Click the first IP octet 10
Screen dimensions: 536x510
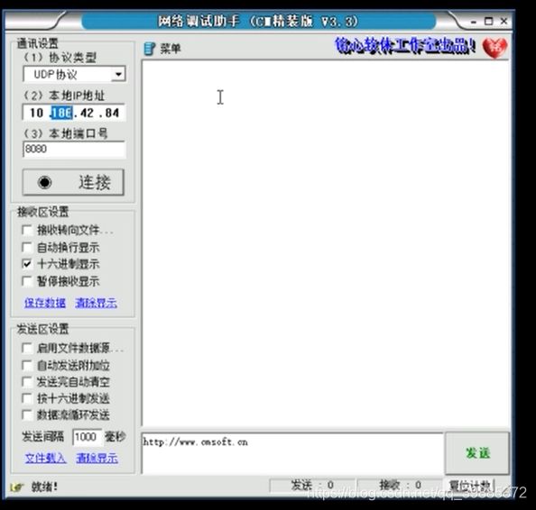tap(36, 113)
